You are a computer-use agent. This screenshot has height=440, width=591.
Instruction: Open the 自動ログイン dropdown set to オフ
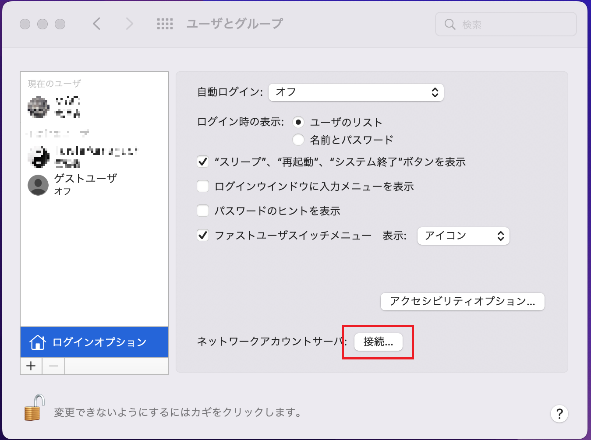(x=356, y=92)
